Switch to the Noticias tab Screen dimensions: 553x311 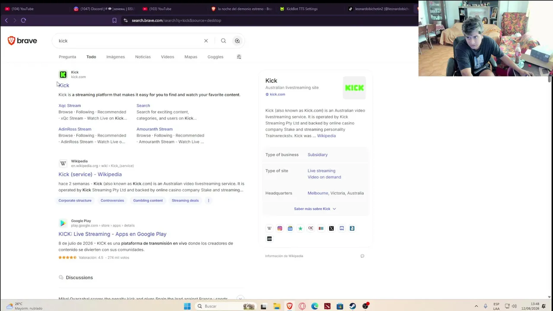(143, 57)
